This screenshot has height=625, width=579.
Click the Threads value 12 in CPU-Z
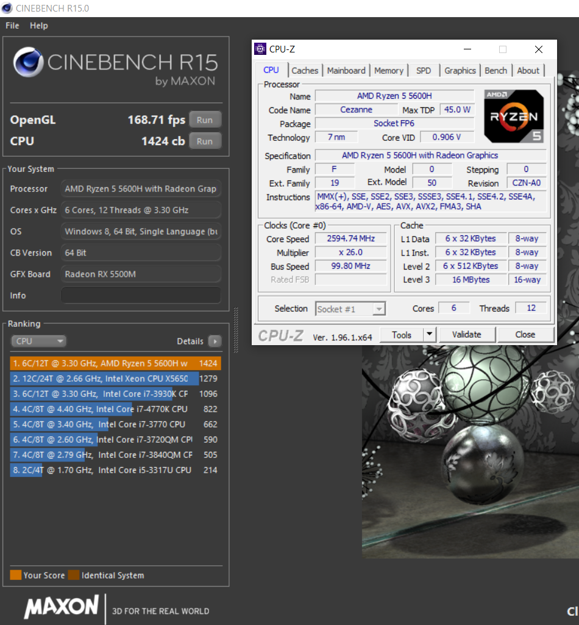click(531, 308)
